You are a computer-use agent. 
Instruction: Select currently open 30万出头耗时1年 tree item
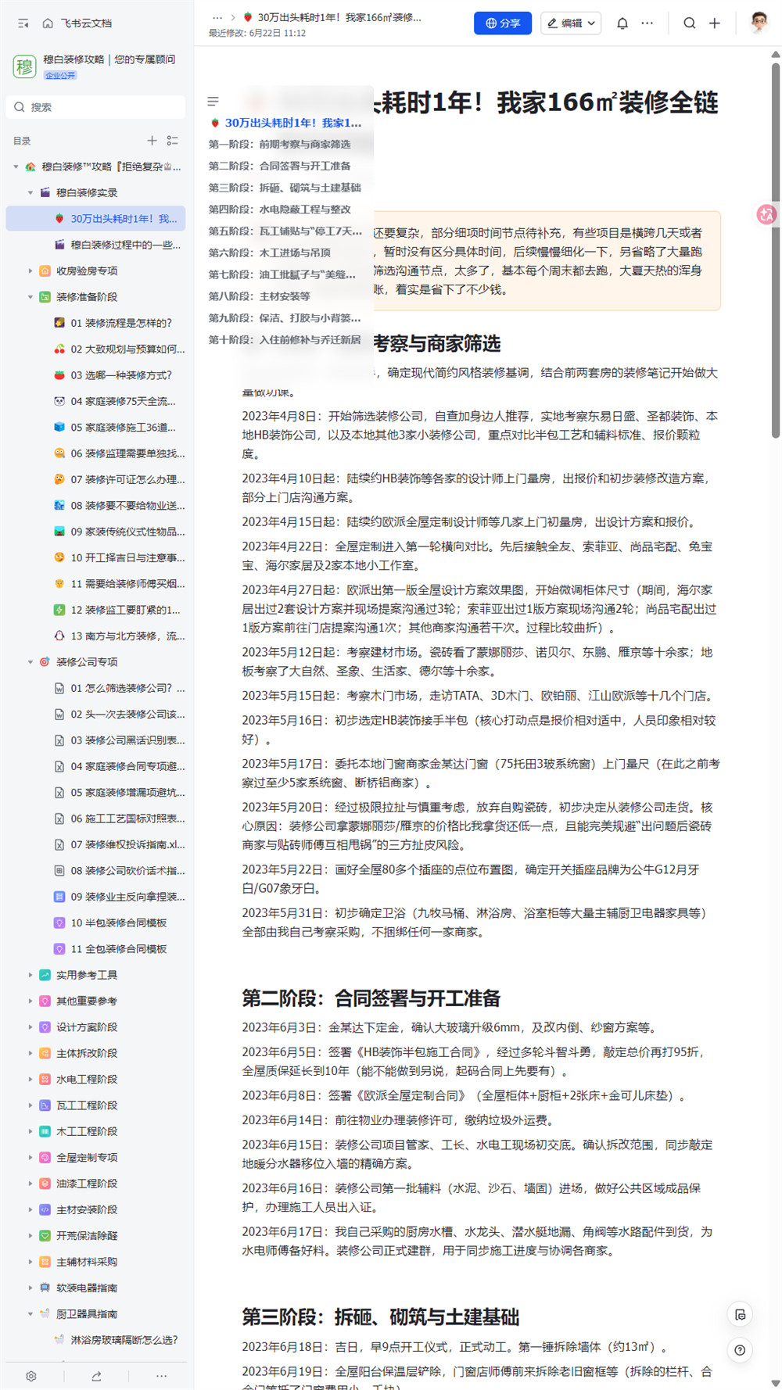point(96,219)
